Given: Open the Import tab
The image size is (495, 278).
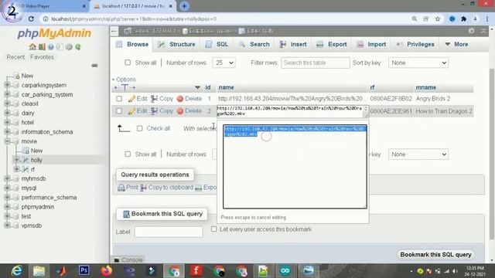Looking at the screenshot, I should (371, 45).
